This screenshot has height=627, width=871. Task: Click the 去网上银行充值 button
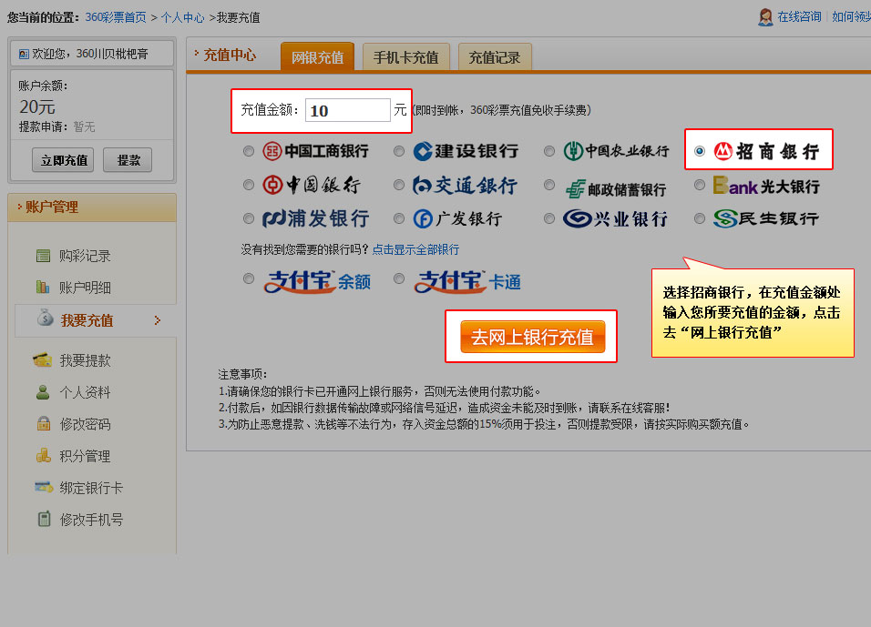532,336
